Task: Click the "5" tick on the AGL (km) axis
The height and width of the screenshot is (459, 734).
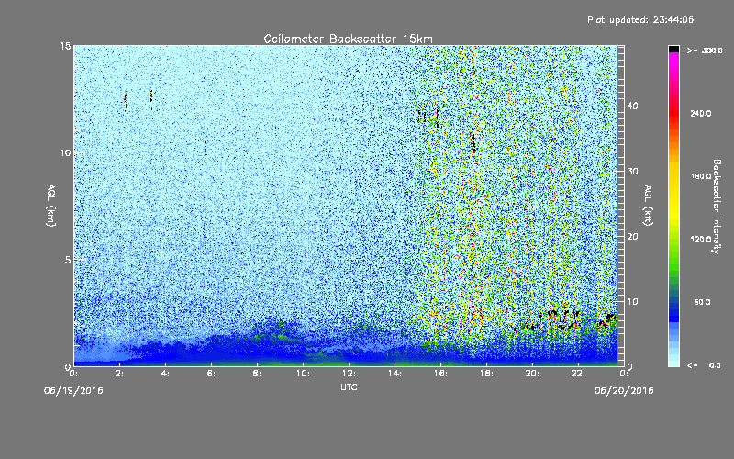Action: tap(68, 260)
